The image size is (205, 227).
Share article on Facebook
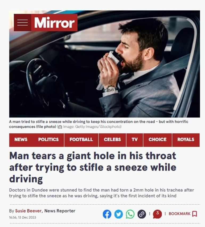(107, 214)
